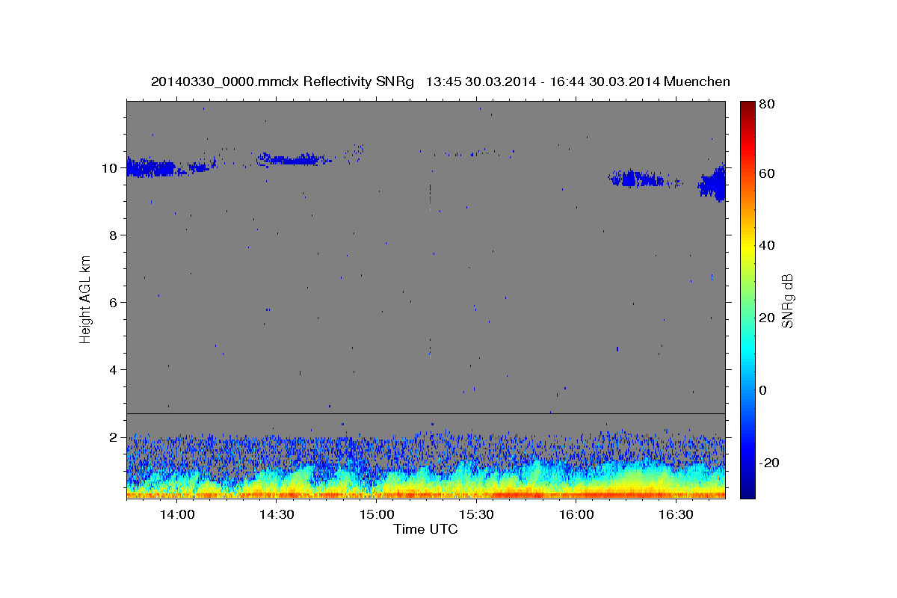The image size is (897, 598).
Task: Click the height tick label 10
Action: click(111, 168)
